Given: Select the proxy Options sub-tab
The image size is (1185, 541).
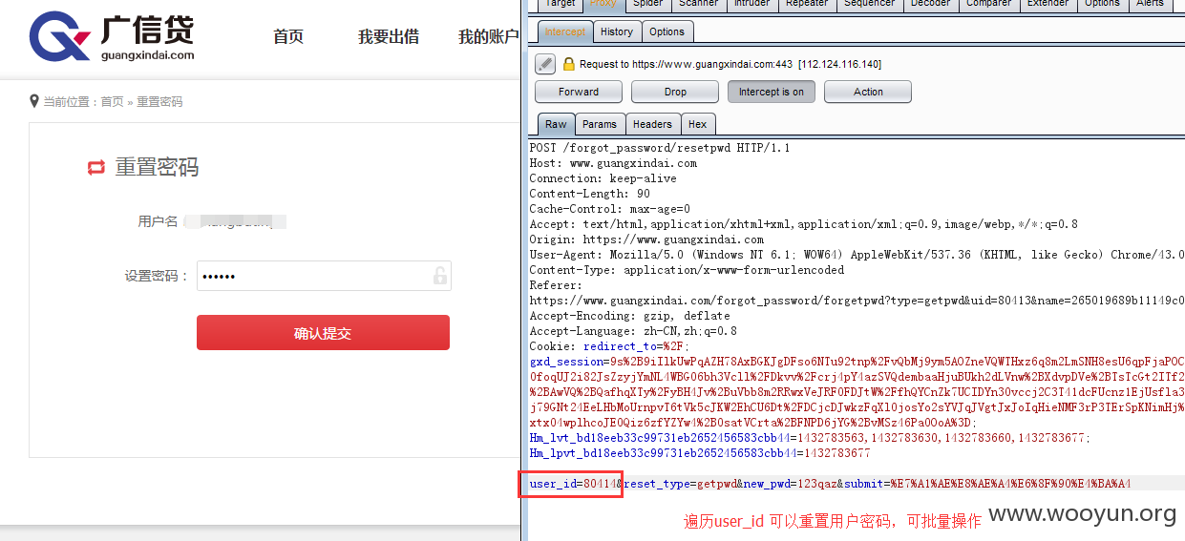Looking at the screenshot, I should (x=667, y=31).
